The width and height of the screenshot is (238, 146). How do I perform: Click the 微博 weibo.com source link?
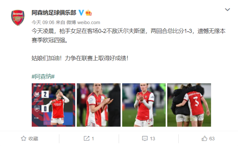coord(83,22)
